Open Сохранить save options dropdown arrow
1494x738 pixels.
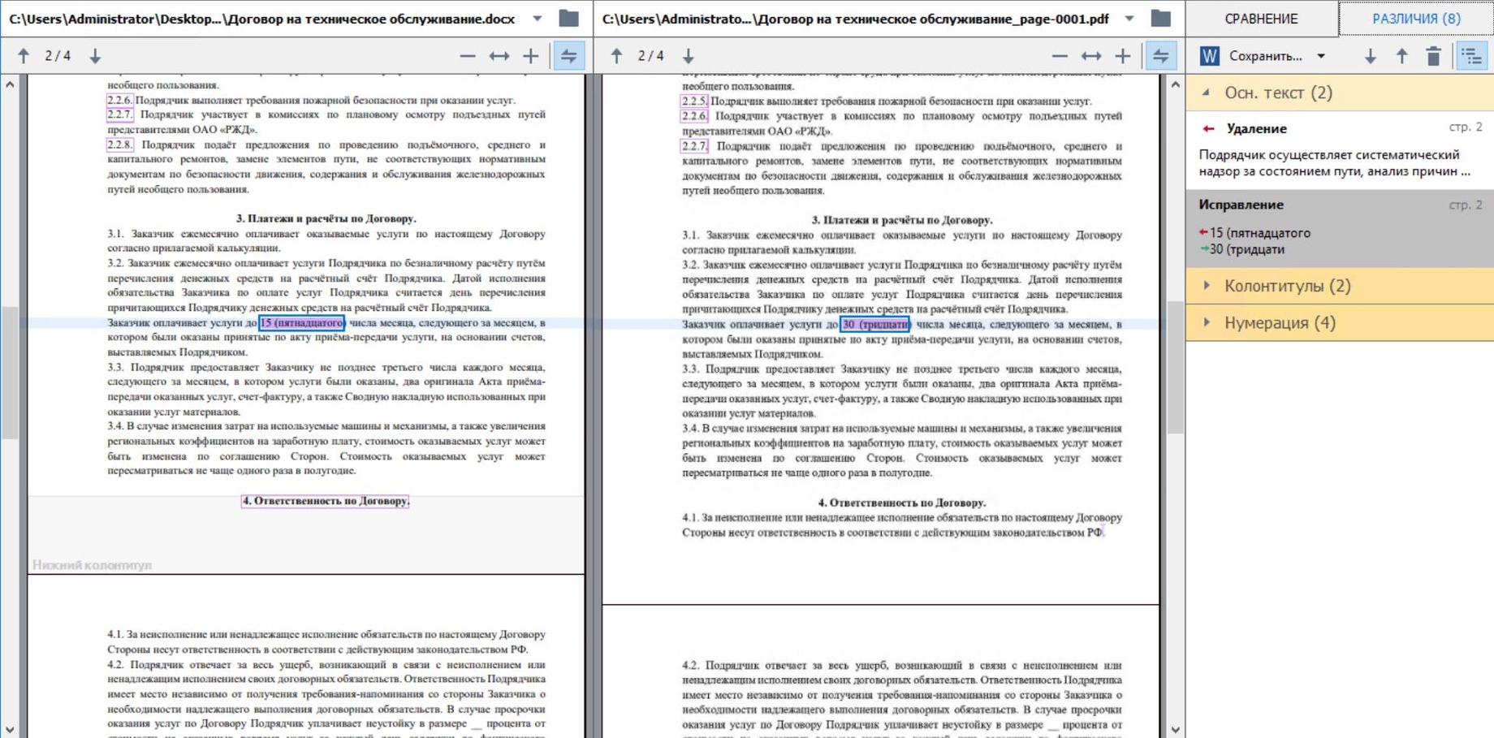pos(1321,56)
